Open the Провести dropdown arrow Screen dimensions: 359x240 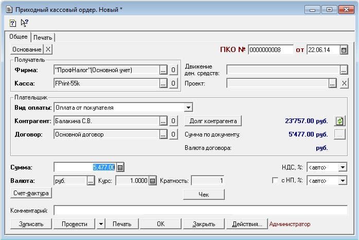click(x=101, y=224)
